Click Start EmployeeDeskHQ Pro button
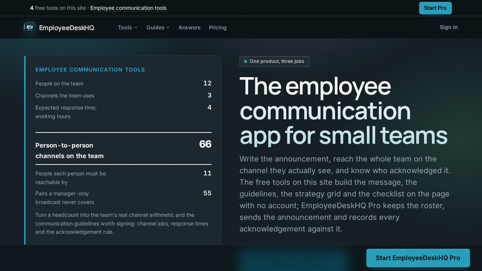The image size is (482, 271). (418, 258)
